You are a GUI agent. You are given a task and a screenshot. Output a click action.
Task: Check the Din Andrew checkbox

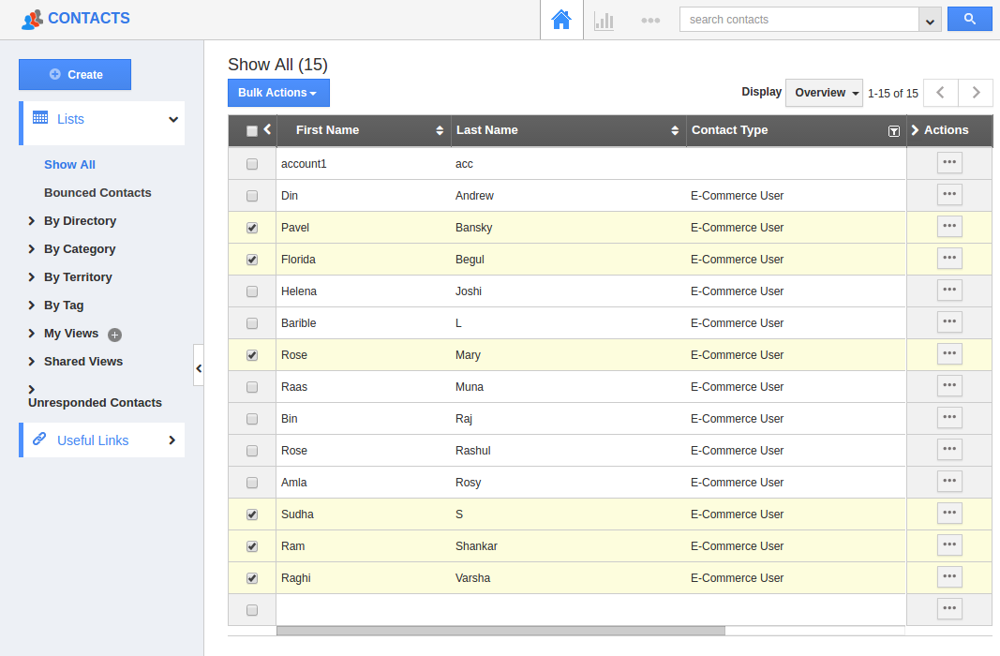pos(252,196)
